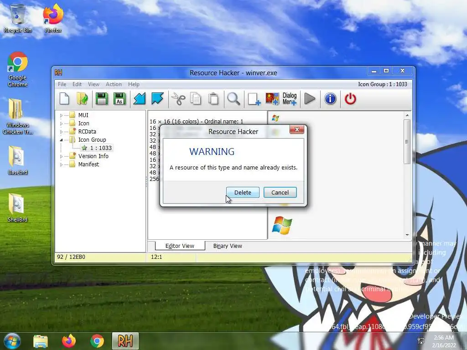The width and height of the screenshot is (467, 350).
Task: Collapse the Icon Group tree node
Action: click(x=61, y=139)
